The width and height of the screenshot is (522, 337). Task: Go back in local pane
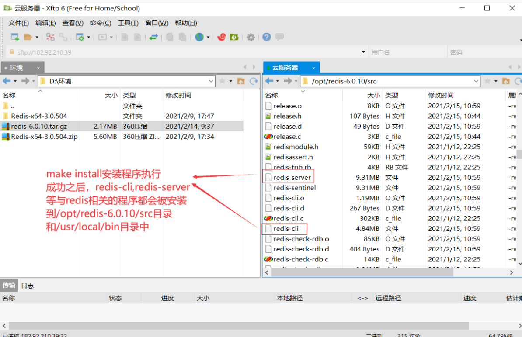click(x=7, y=81)
